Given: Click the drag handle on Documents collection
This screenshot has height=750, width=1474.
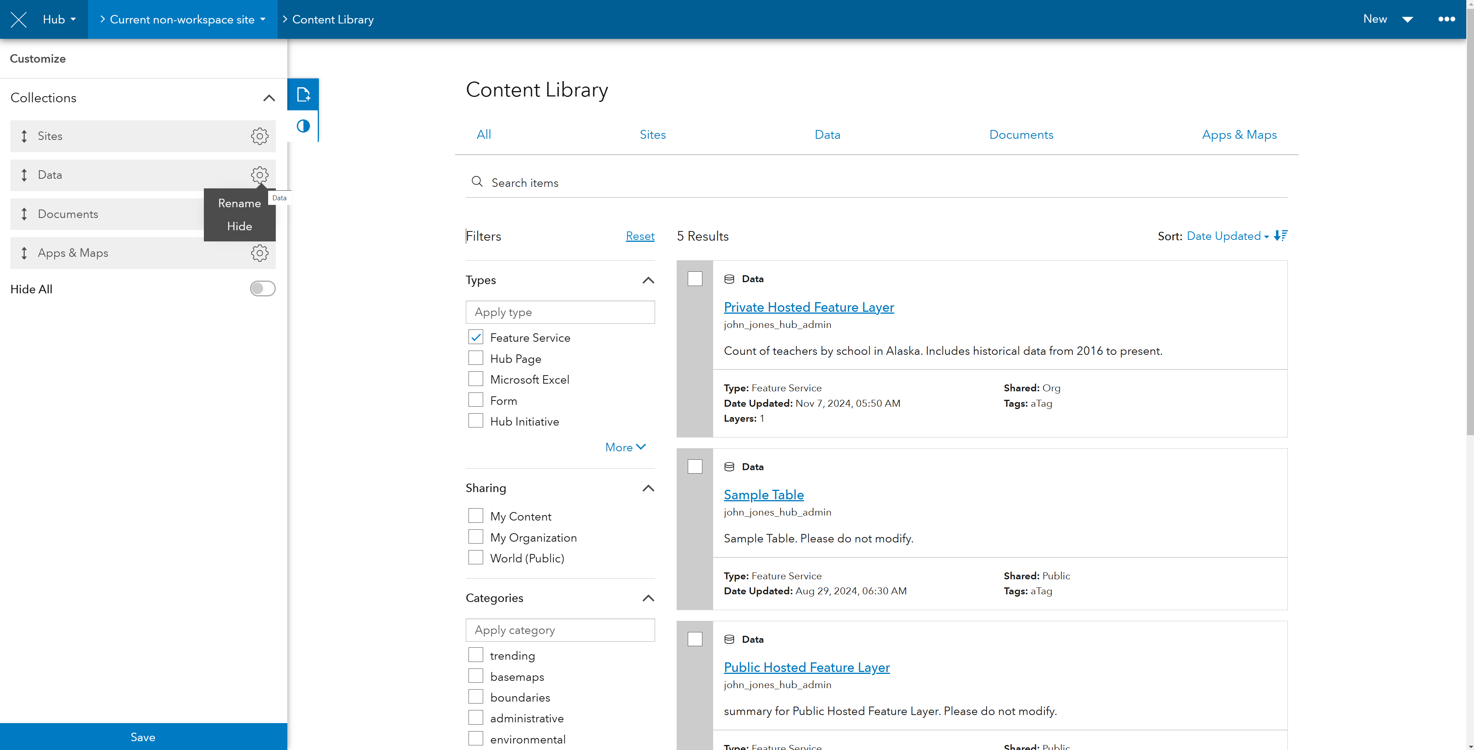Looking at the screenshot, I should (x=24, y=215).
